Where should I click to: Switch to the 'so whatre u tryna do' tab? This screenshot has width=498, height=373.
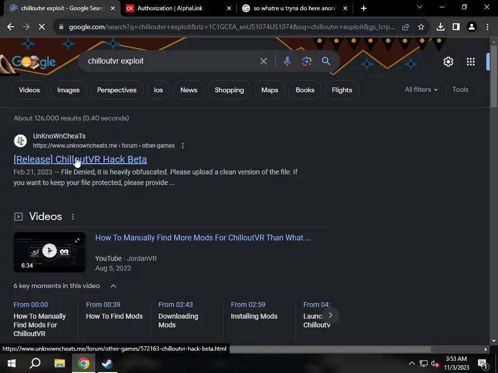[294, 8]
